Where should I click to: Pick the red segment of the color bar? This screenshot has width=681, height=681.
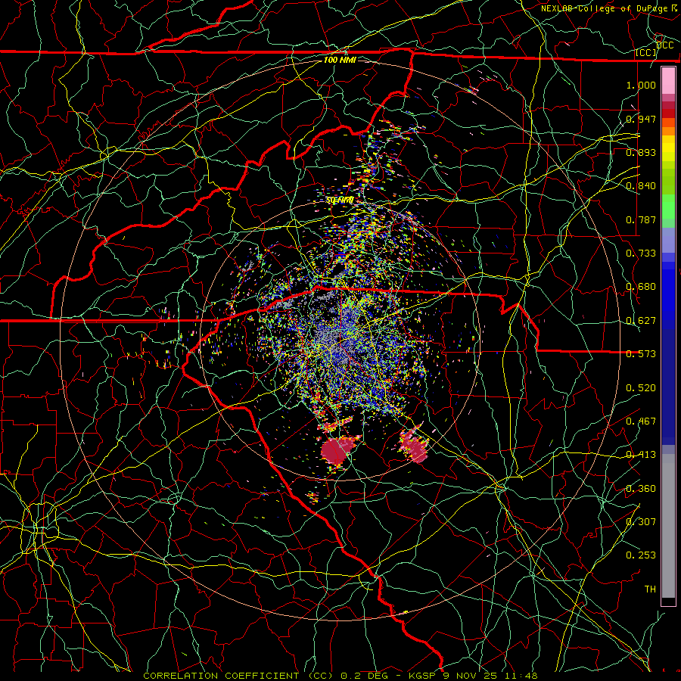tap(668, 113)
